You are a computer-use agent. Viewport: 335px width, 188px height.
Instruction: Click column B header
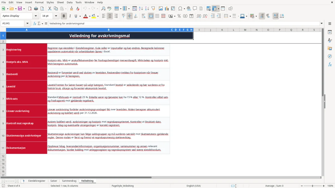pos(109,30)
